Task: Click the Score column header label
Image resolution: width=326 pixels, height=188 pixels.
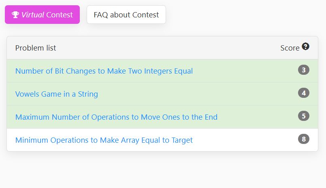Action: 290,48
